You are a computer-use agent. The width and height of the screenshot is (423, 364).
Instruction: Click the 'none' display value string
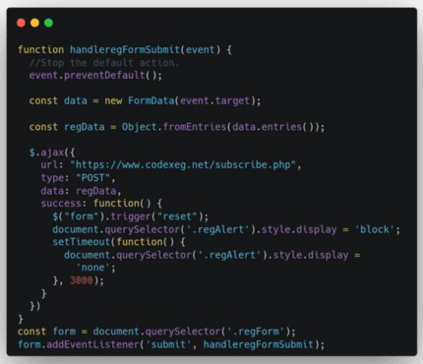92,268
